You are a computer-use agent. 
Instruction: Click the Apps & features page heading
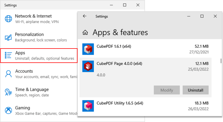120,32
